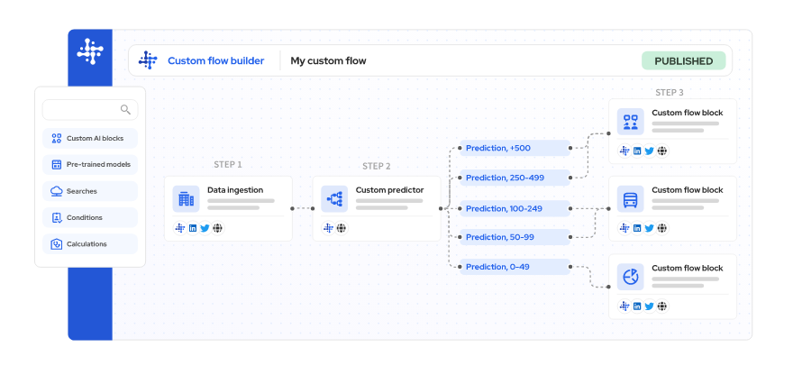Click the magnifier icon in search box
Screen dimensions: 793x366
click(x=125, y=110)
